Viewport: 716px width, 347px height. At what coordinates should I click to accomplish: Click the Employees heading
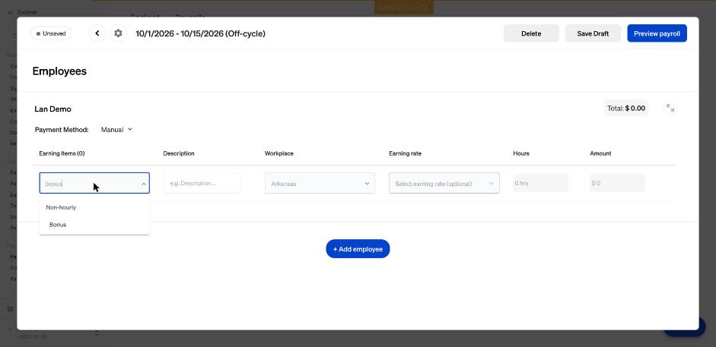pyautogui.click(x=59, y=71)
